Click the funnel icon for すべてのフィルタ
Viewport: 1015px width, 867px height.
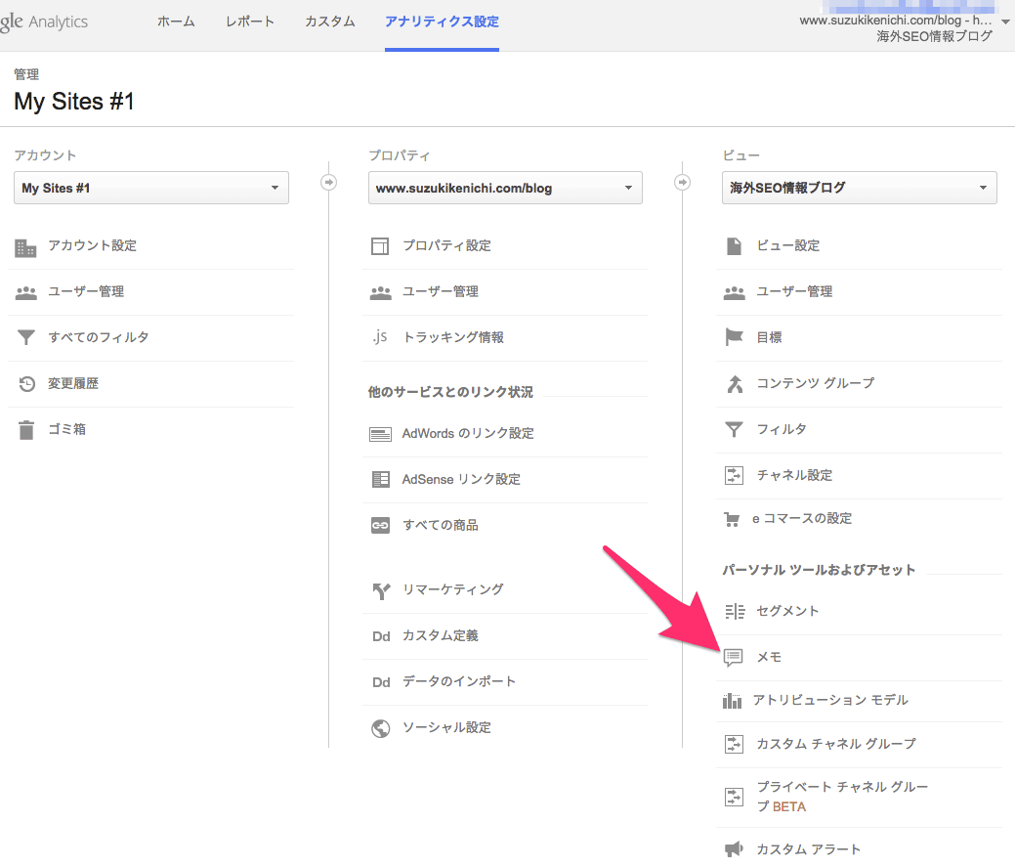click(26, 338)
